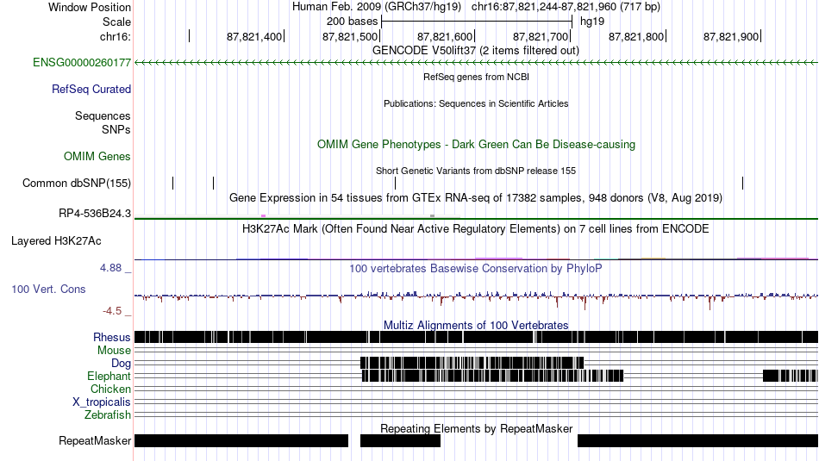Screen dimensions: 819x461
Task: Click the OMIM Gene Phenotypes track title
Action: pos(476,145)
